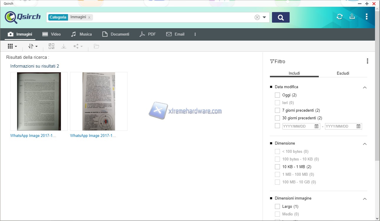The height and width of the screenshot is (221, 380).
Task: Check the Oggi date filter
Action: coord(277,95)
